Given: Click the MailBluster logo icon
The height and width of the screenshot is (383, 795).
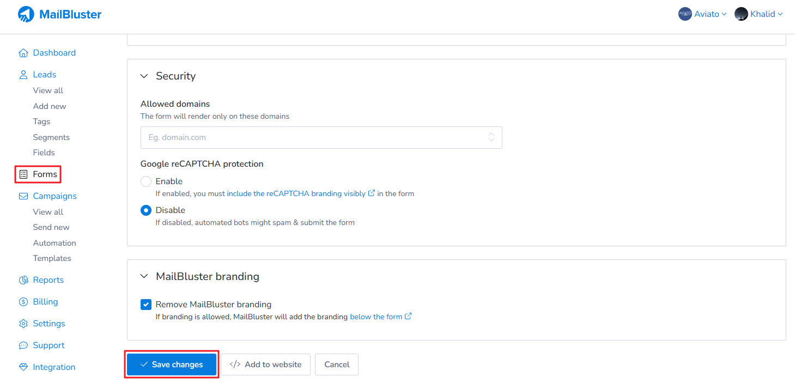Looking at the screenshot, I should pos(26,14).
